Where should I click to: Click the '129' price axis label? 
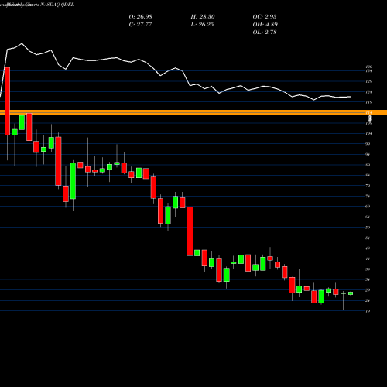click(x=369, y=81)
